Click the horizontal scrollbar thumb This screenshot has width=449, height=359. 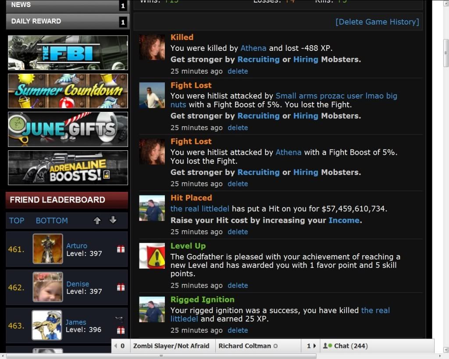click(161, 356)
